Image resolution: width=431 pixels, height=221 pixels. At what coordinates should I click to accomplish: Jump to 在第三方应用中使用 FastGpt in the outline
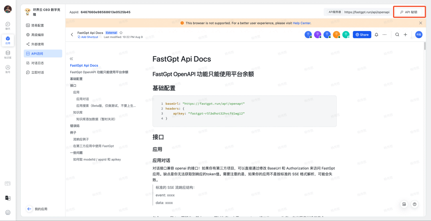pyautogui.click(x=93, y=146)
